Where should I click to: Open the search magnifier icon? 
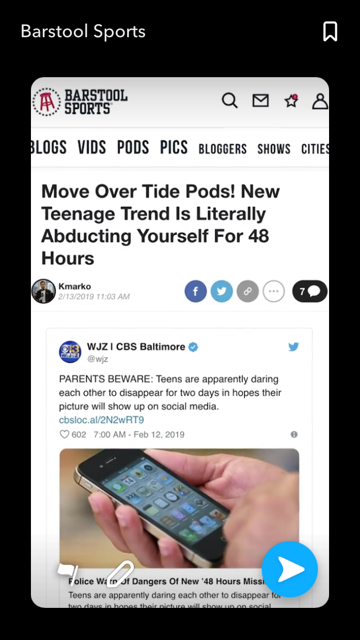(x=229, y=100)
